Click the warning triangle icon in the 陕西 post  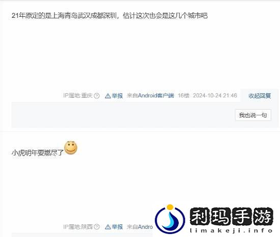point(108,227)
